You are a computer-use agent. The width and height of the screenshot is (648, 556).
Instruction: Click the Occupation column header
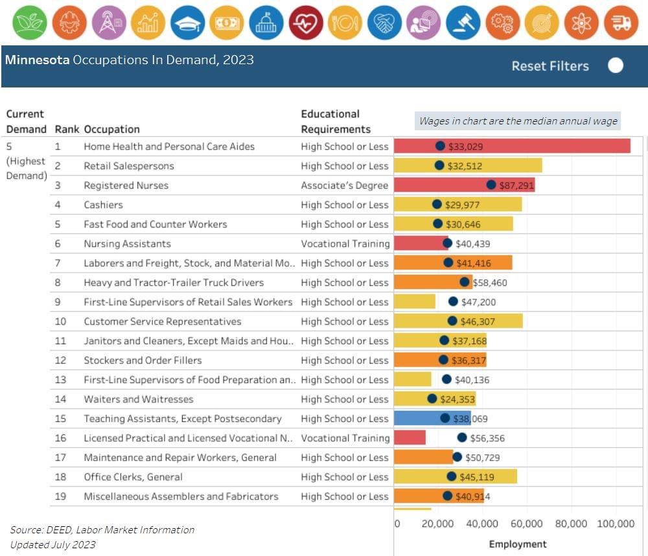click(x=111, y=130)
